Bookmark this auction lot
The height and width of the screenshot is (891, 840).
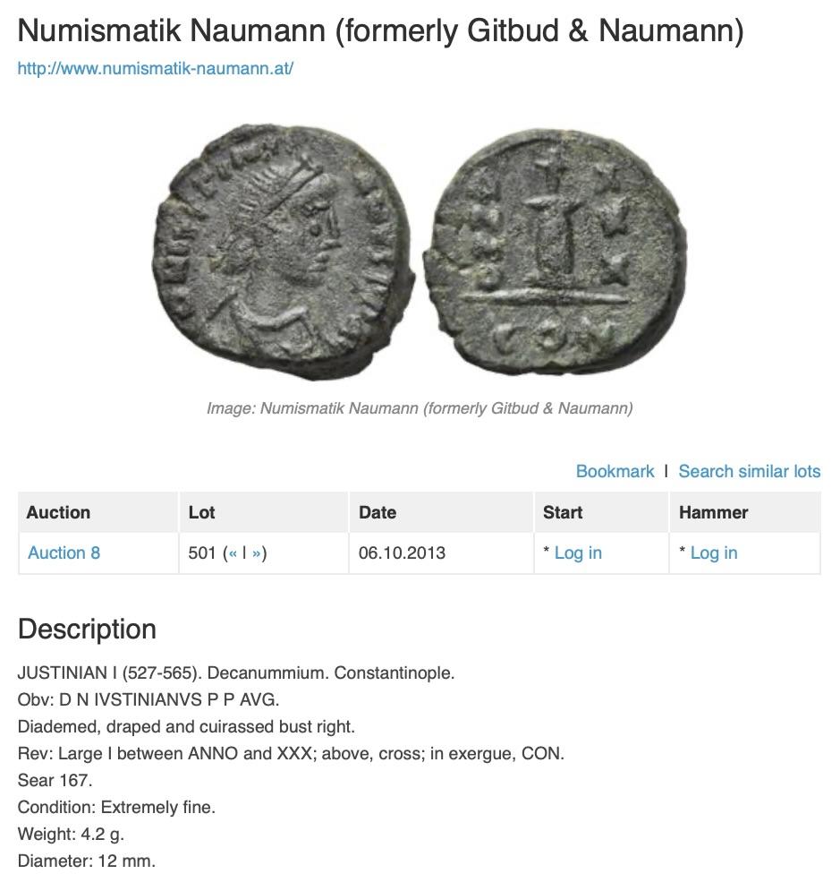(x=615, y=471)
